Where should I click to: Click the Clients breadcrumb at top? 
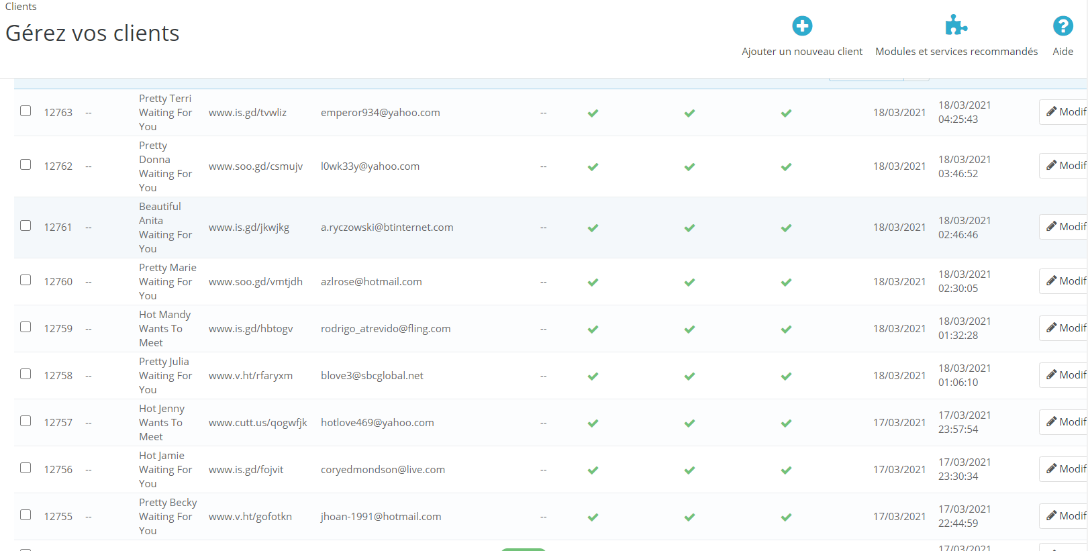(x=21, y=7)
